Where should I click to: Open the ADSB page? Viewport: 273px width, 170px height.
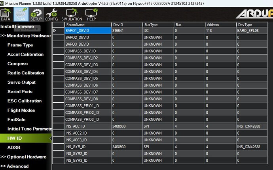pos(14,148)
